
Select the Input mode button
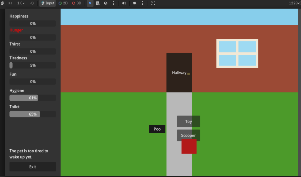[48, 3]
